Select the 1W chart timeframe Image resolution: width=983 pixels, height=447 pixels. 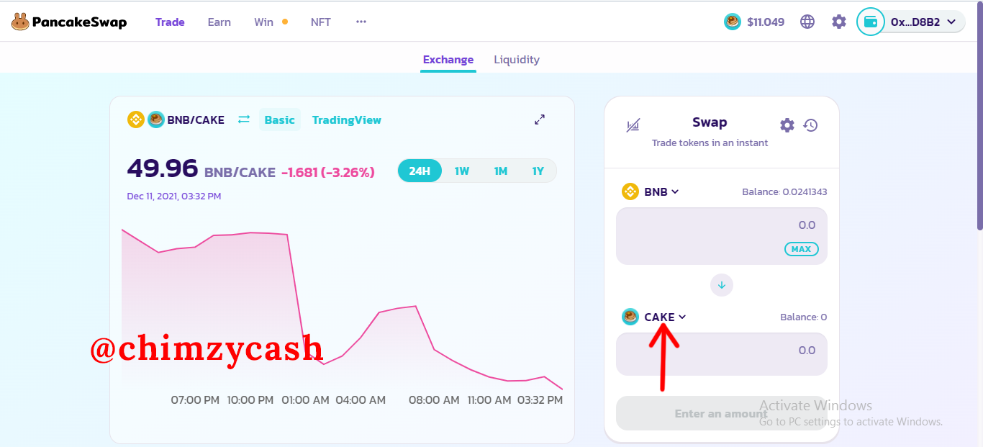point(462,171)
